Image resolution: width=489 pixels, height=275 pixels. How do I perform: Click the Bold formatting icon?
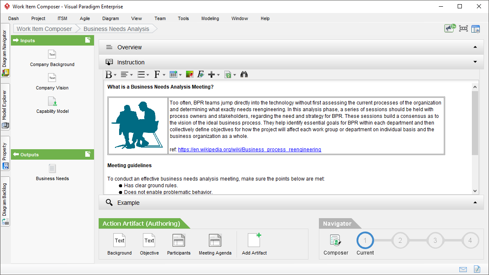(x=109, y=74)
